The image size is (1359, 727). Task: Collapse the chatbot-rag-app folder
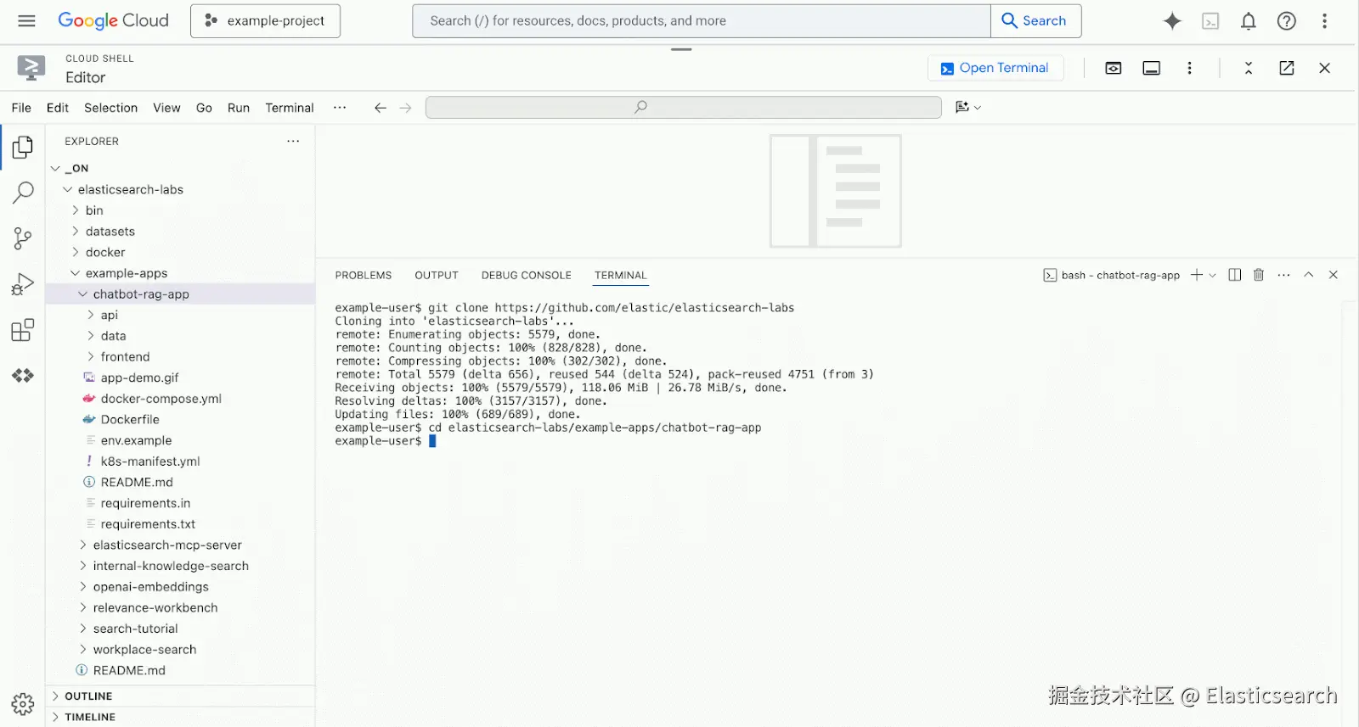point(141,294)
